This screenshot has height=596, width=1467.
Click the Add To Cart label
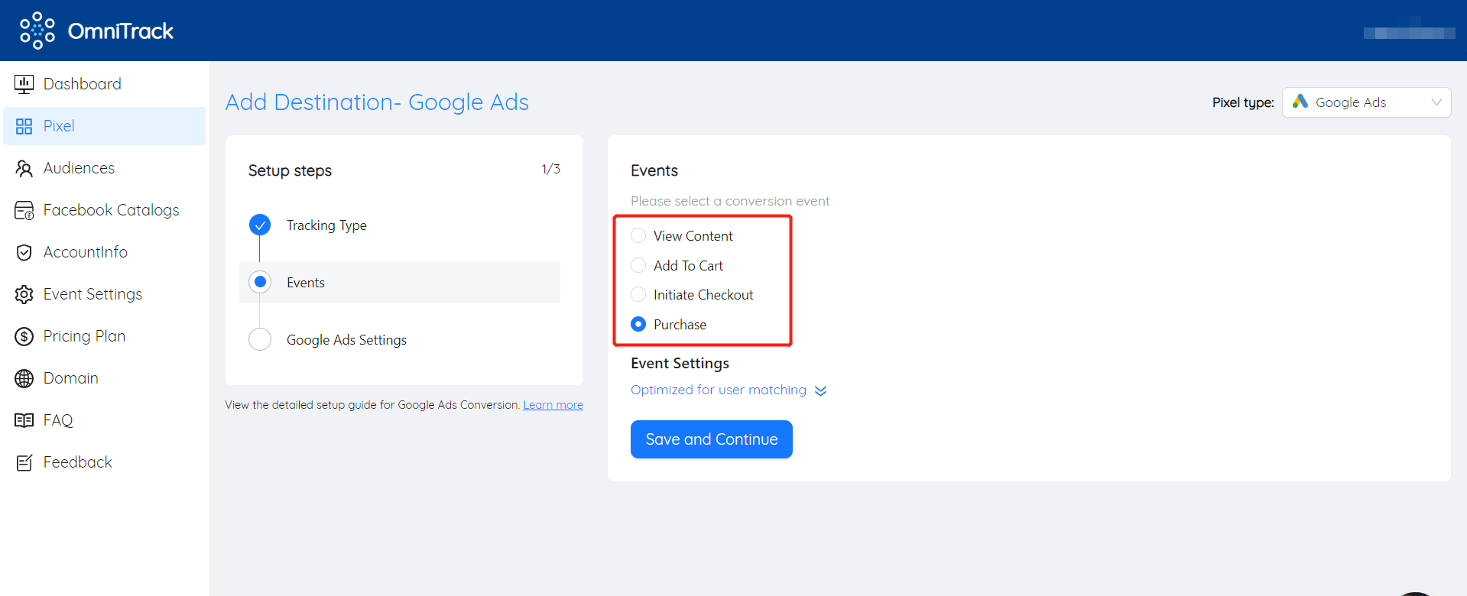click(688, 266)
